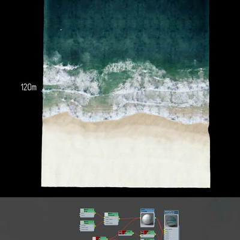Click the white sphere material node title bar
This screenshot has height=240, width=240.
[148, 211]
